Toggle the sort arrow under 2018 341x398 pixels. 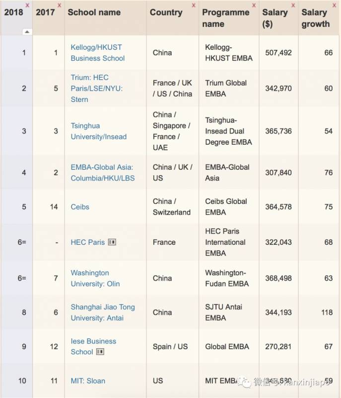pos(27,32)
